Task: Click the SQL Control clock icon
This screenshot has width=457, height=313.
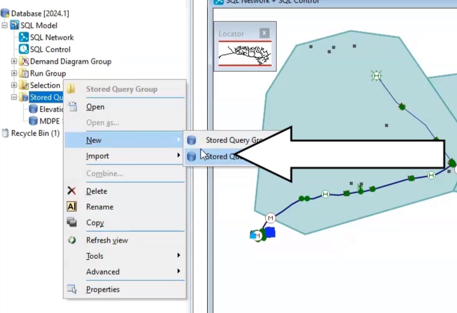Action: (x=23, y=49)
